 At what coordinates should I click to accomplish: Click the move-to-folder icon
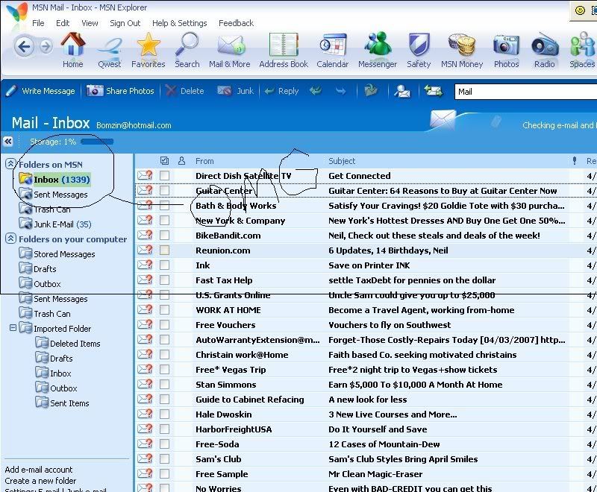click(x=370, y=91)
